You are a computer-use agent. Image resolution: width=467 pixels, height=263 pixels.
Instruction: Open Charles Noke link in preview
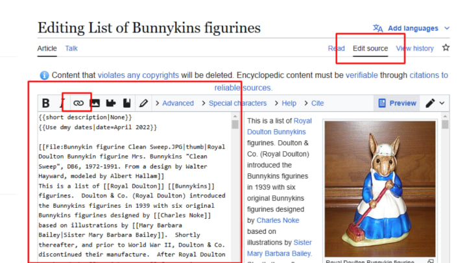tap(278, 220)
